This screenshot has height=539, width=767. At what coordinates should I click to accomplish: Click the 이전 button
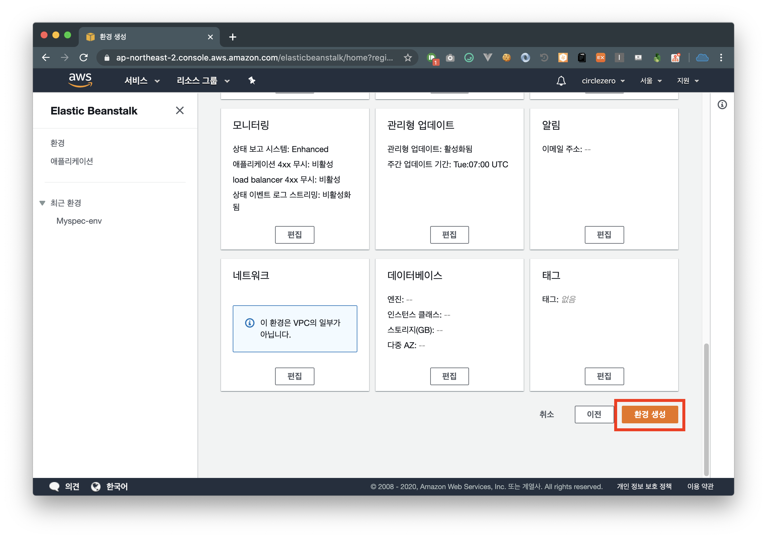(594, 414)
